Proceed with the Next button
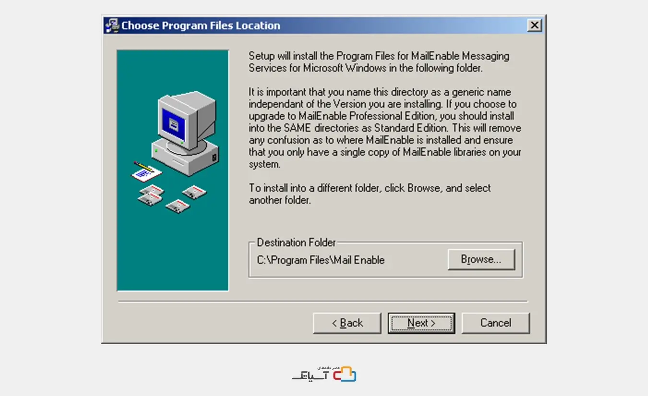Image resolution: width=648 pixels, height=396 pixels. (x=421, y=323)
